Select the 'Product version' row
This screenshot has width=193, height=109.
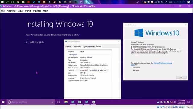88,68
